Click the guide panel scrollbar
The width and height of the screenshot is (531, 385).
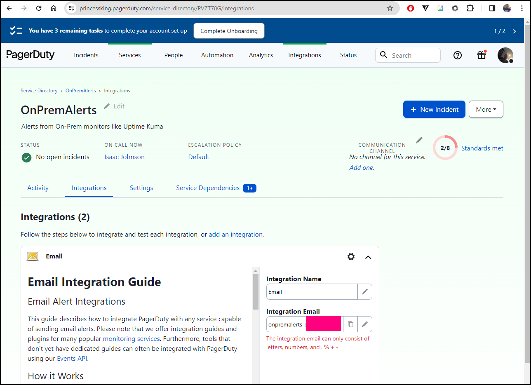256,291
